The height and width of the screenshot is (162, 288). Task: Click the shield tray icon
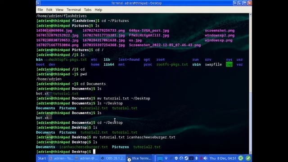point(176,158)
